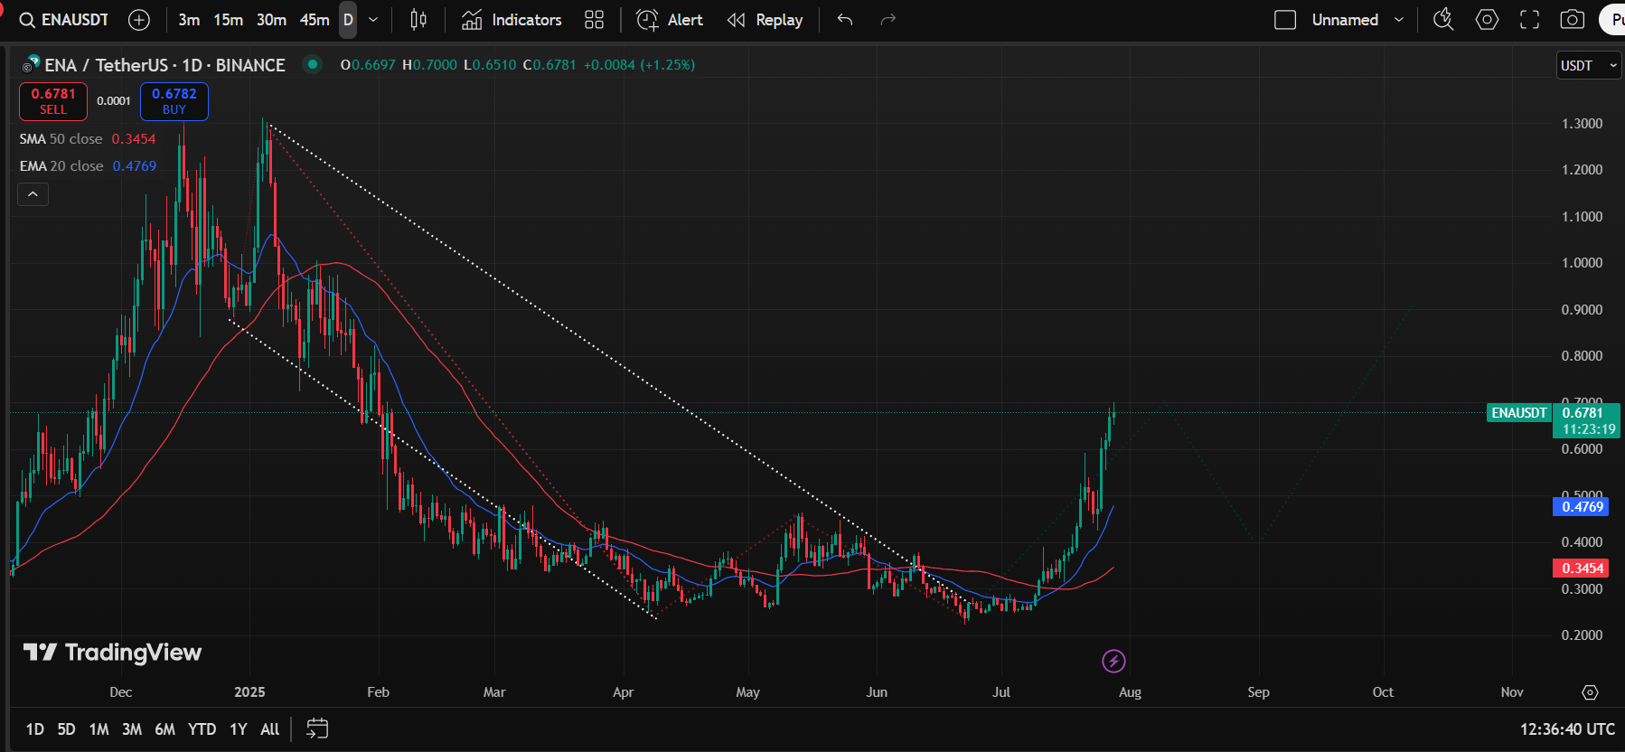
Task: Select the 3M date range tab
Action: pos(132,729)
